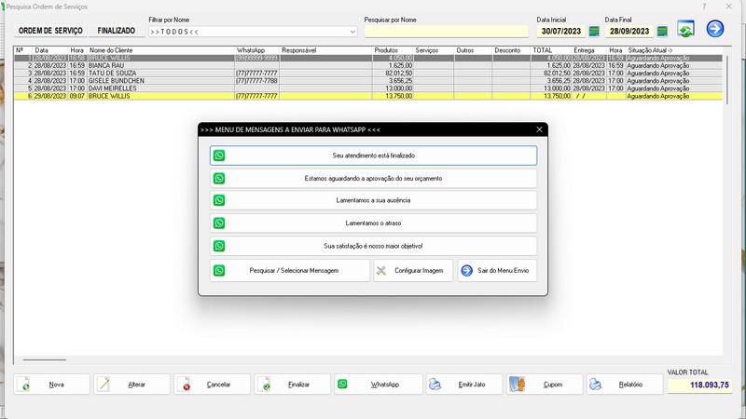Click WhatsApp icon beside 'Lamentamos o atraso'
The width and height of the screenshot is (746, 419).
(219, 223)
